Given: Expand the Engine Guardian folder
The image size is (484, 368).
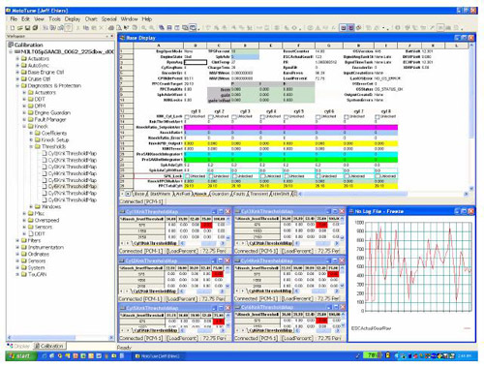Looking at the screenshot, I should tap(24, 112).
